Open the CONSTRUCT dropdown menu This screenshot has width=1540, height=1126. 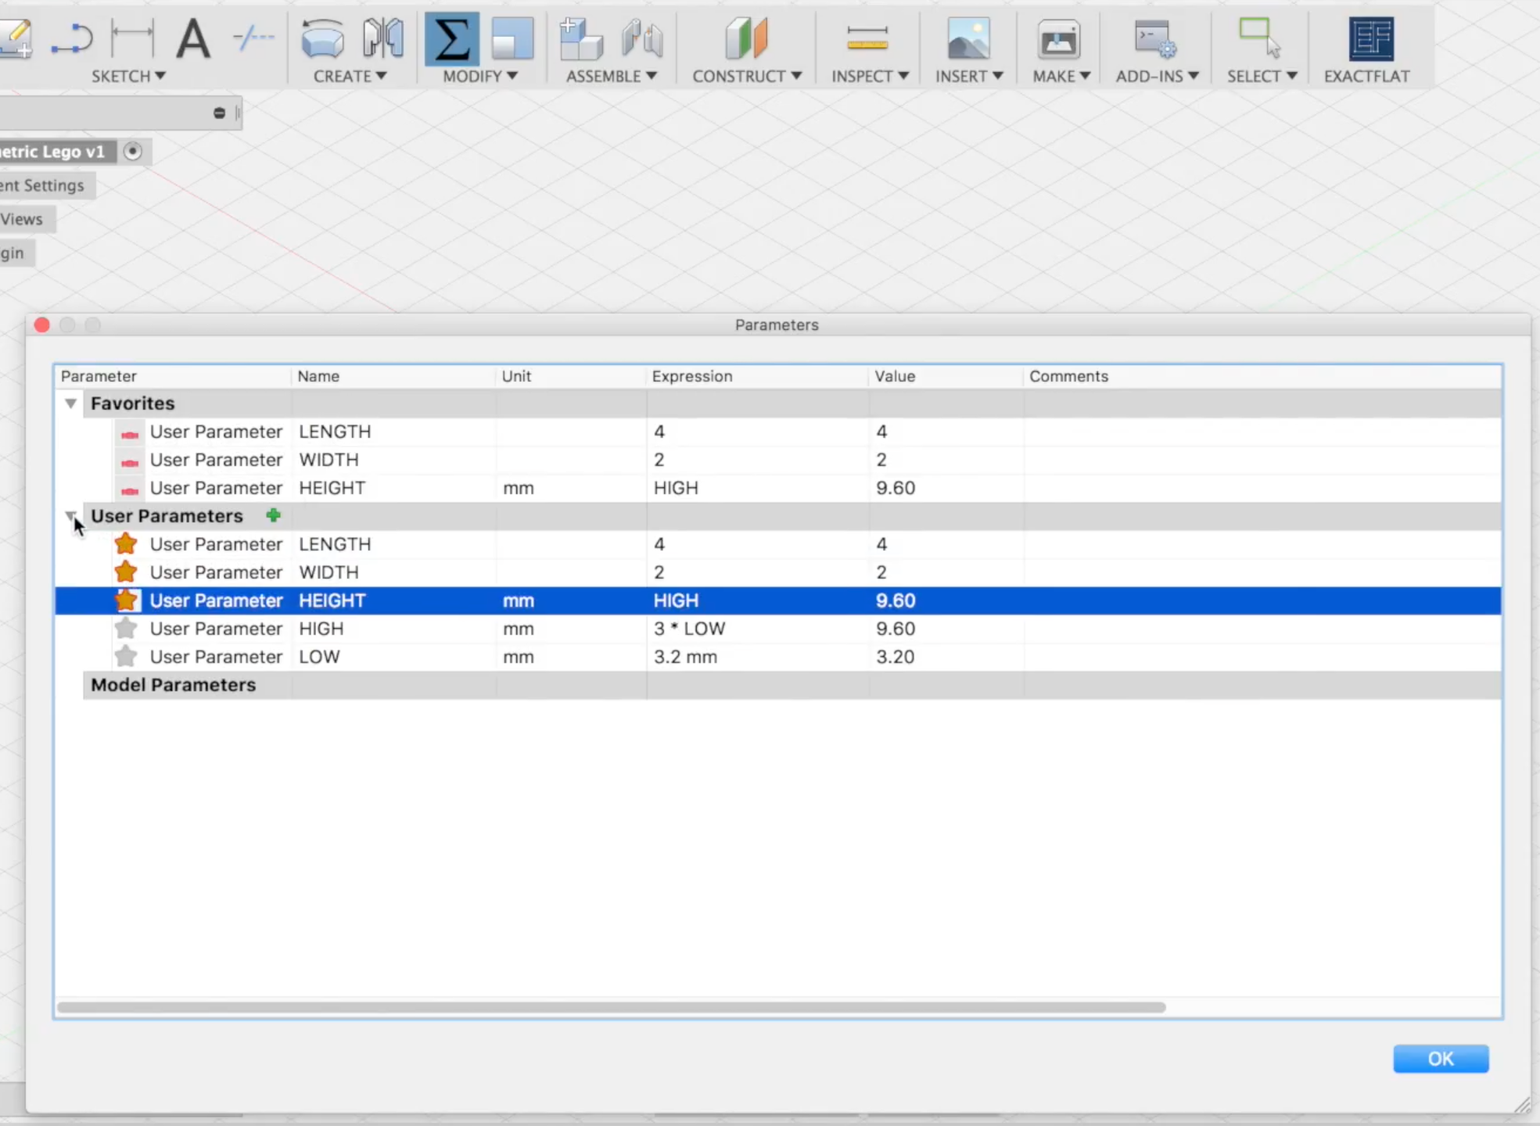[746, 76]
